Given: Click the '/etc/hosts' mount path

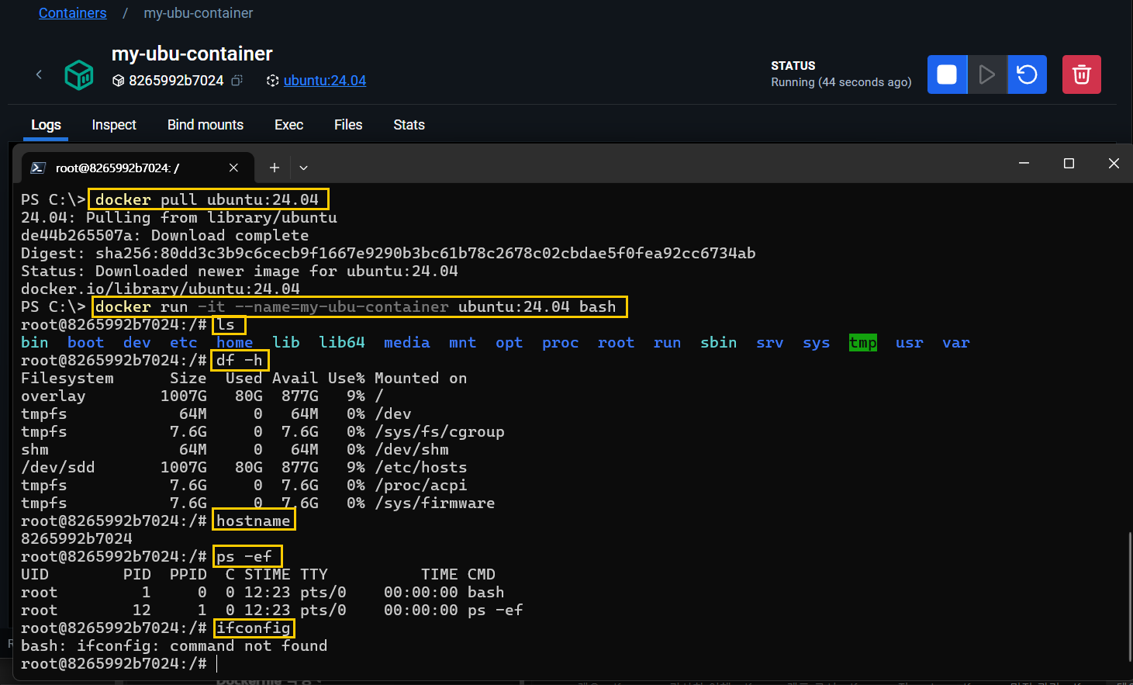Looking at the screenshot, I should pos(421,467).
